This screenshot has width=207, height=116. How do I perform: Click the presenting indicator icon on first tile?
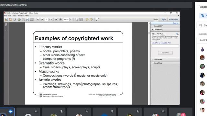tap(11, 111)
